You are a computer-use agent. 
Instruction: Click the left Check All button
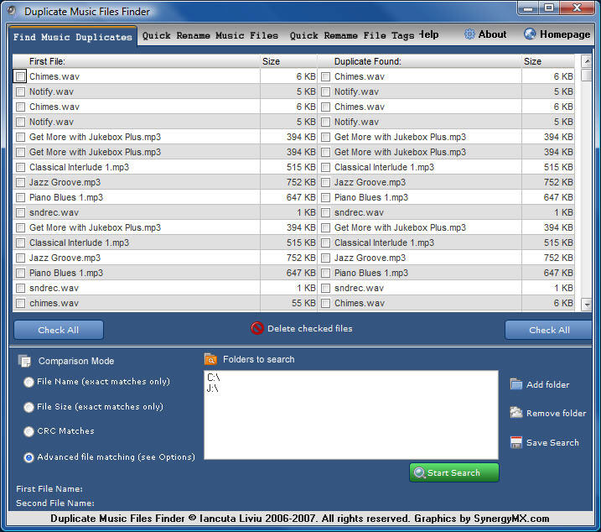[59, 330]
